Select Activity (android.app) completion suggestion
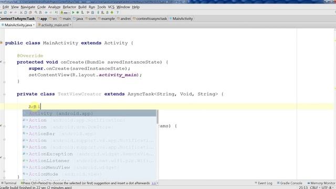The height and width of the screenshot is (189, 336). click(89, 113)
